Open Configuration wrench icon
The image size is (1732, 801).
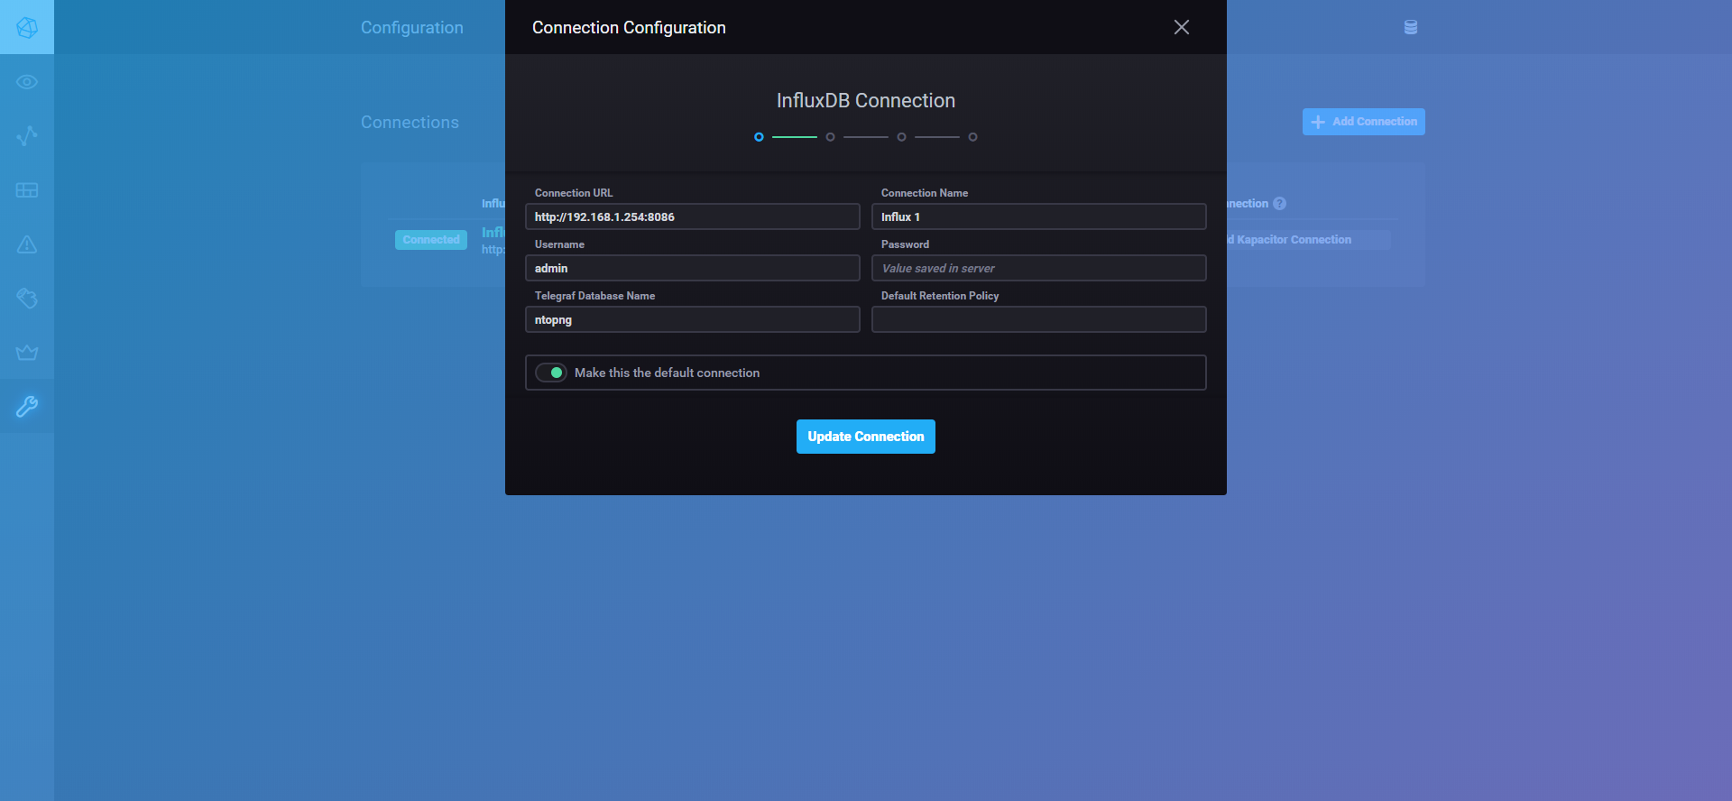(x=27, y=407)
